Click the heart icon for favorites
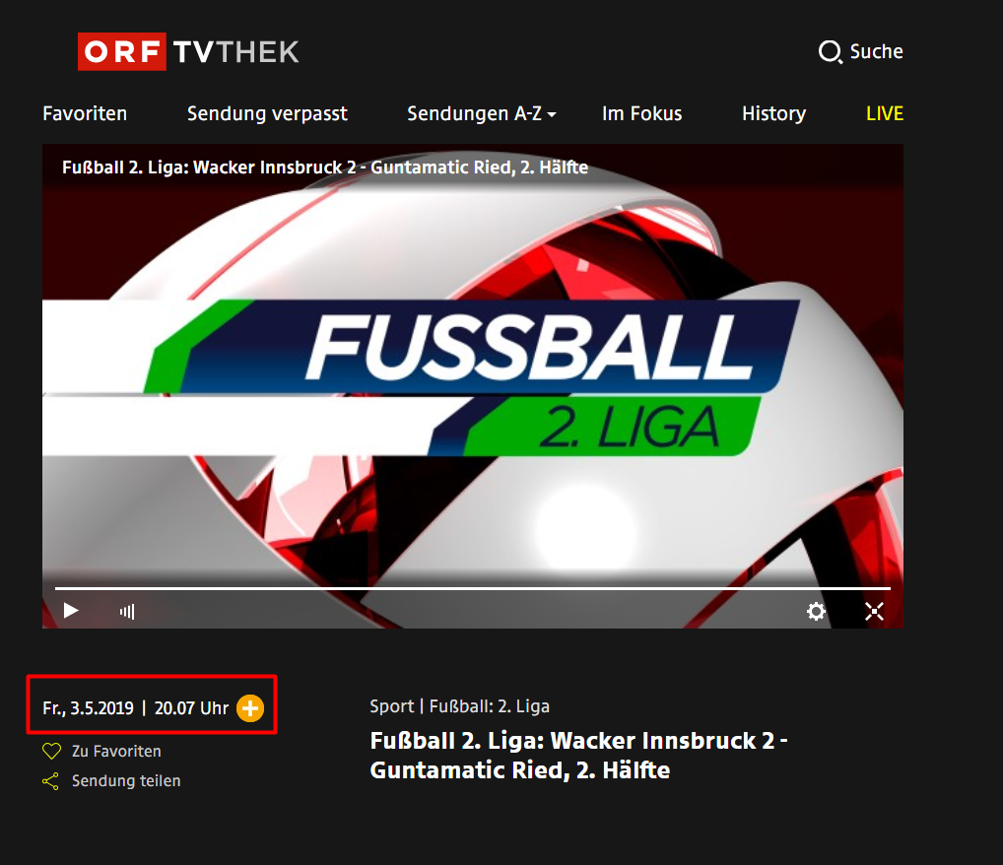Viewport: 1003px width, 865px height. 52,751
